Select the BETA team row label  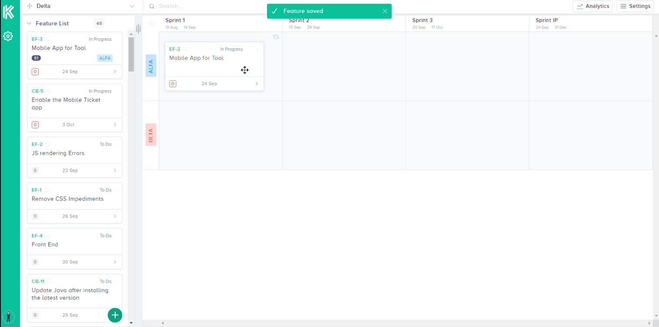point(151,134)
